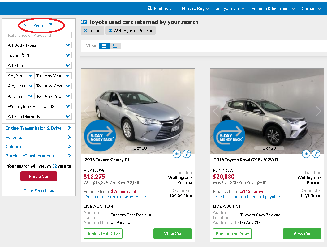Click Find a Car in top navigation
Screen dimensions: 327x247
[x=160, y=8]
